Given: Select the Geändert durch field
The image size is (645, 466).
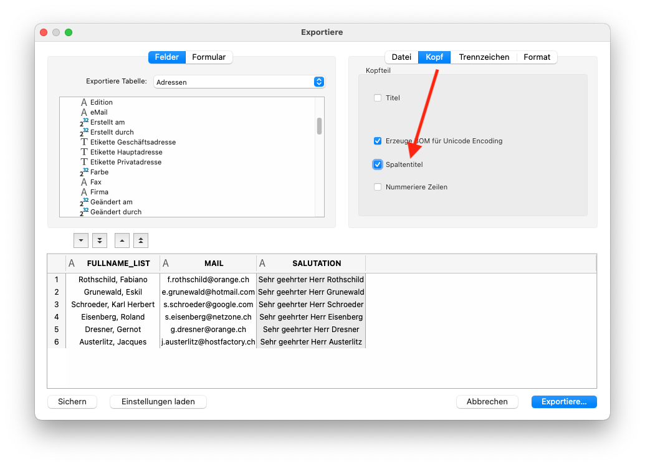Looking at the screenshot, I should 116,212.
